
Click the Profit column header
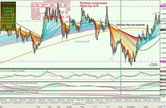coord(160,107)
